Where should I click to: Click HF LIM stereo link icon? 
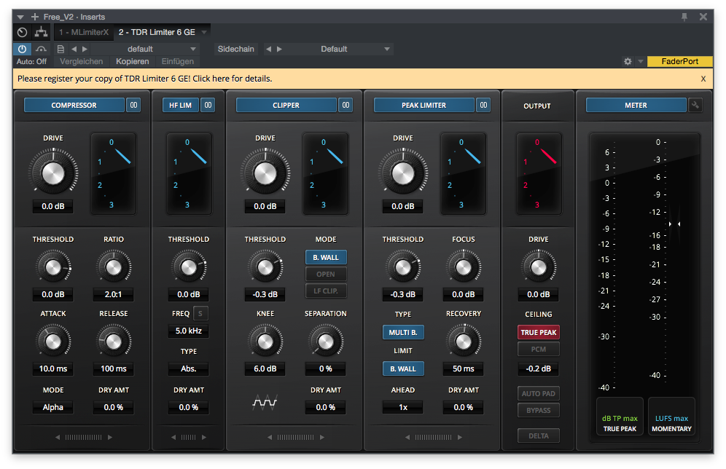(x=208, y=105)
